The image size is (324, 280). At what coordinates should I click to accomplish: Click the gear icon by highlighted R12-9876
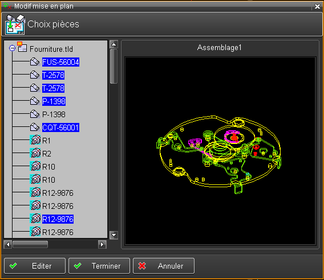pos(35,219)
